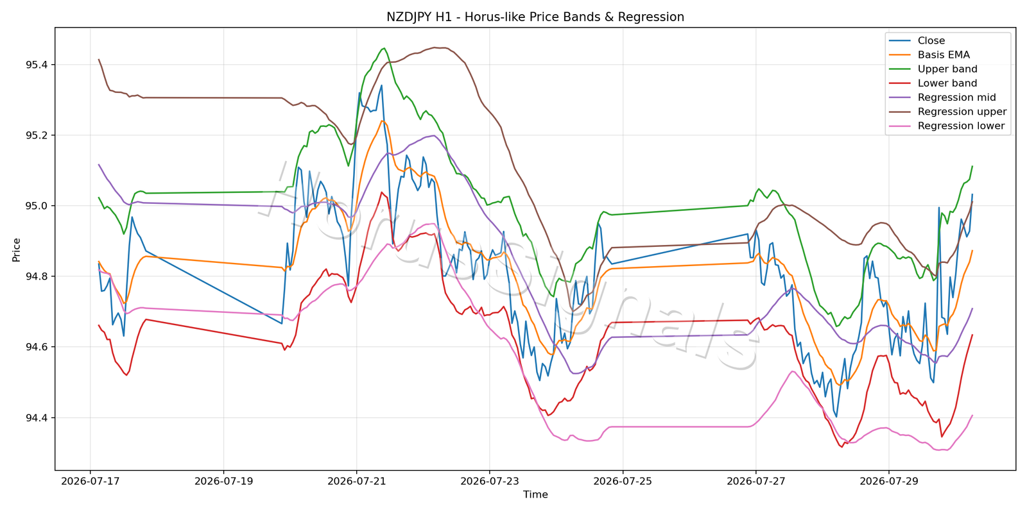Viewport: 1027px width, 513px height.
Task: Click the 'Lower band' legend label
Action: [947, 83]
